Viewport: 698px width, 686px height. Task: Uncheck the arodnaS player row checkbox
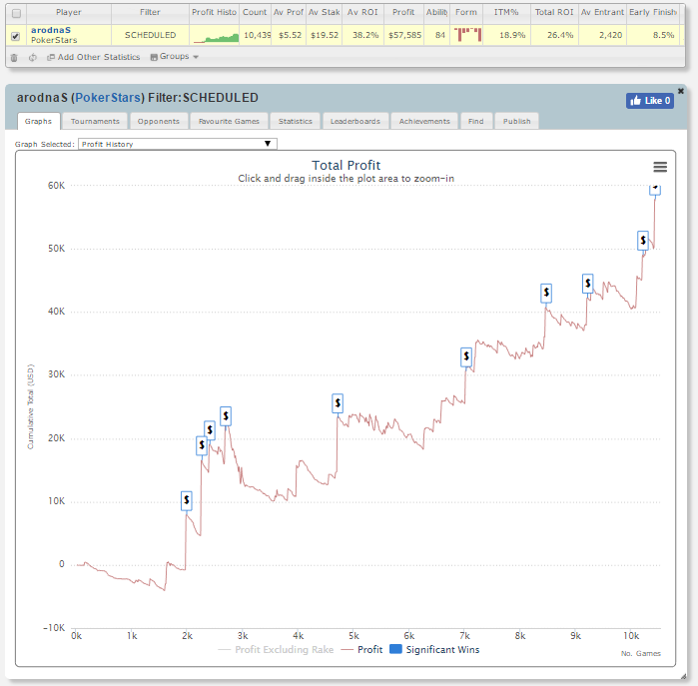tap(15, 36)
